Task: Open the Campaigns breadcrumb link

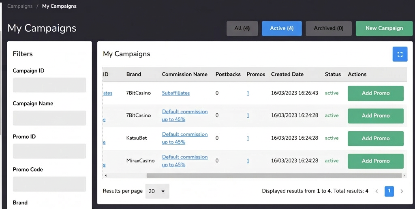Action: click(20, 6)
